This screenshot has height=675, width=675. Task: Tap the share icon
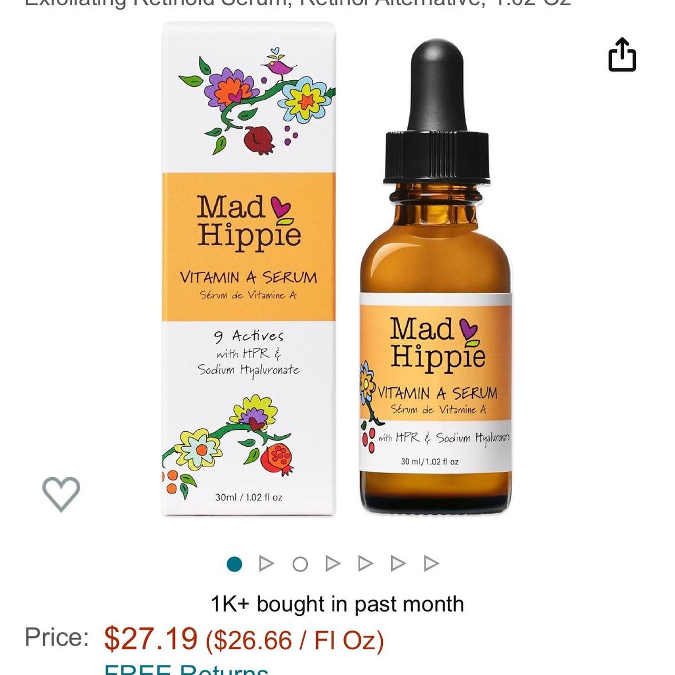(622, 54)
